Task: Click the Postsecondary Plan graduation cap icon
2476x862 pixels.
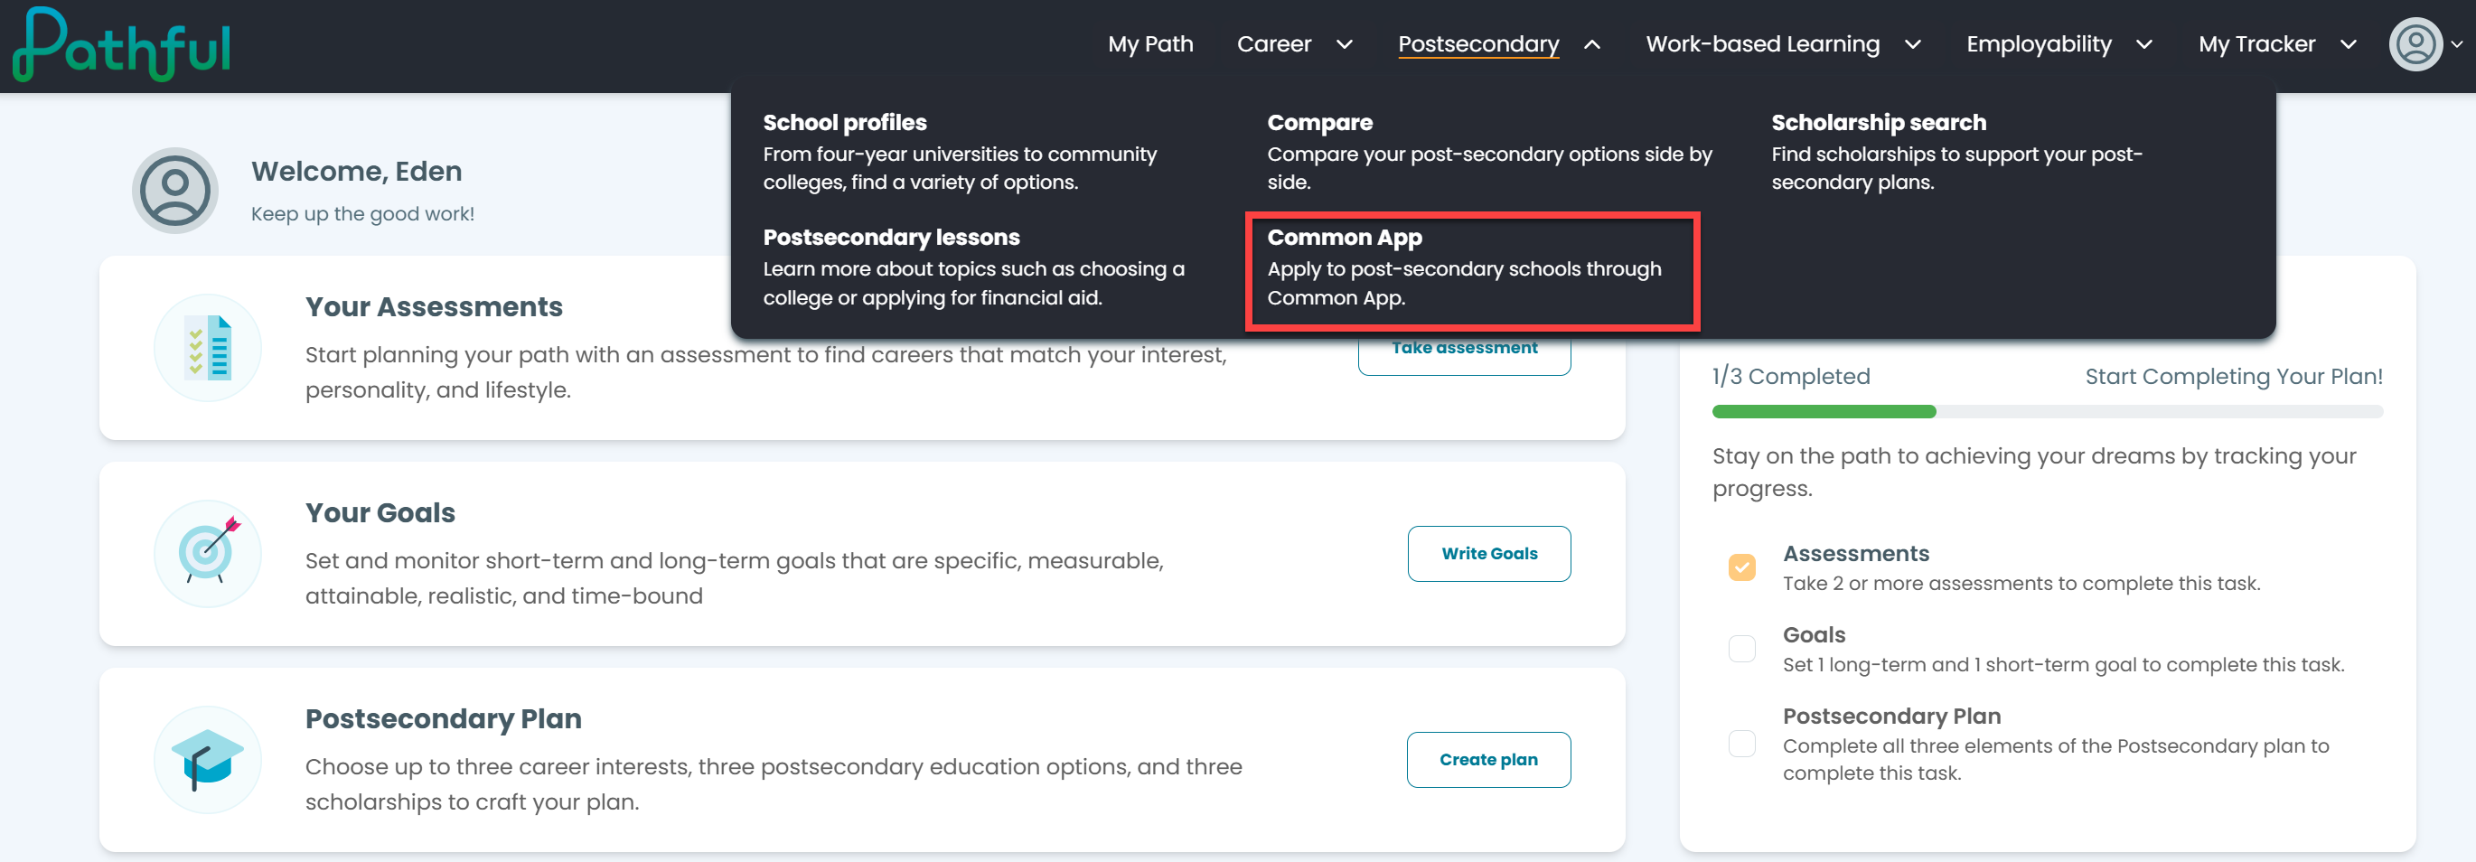Action: point(208,759)
